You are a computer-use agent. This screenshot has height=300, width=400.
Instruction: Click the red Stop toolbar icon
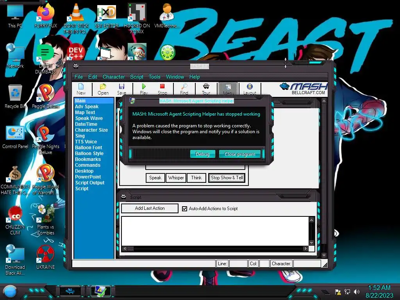click(x=162, y=86)
